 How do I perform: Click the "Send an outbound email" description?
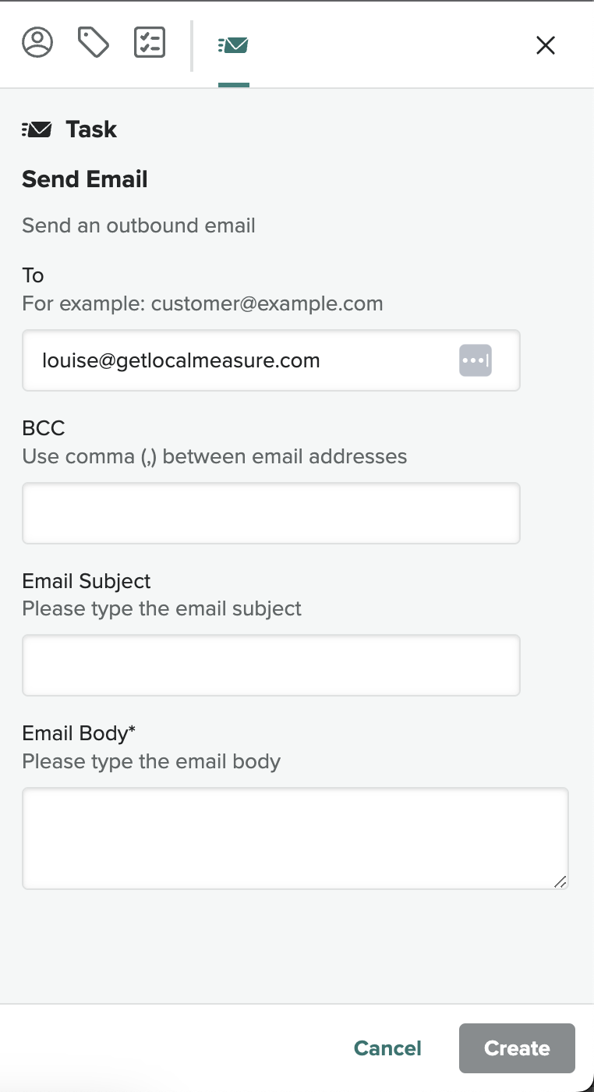point(139,226)
